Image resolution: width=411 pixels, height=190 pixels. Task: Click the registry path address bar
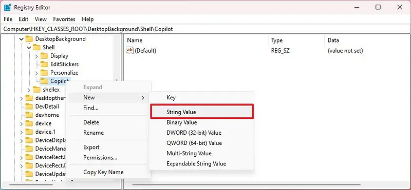click(x=206, y=29)
